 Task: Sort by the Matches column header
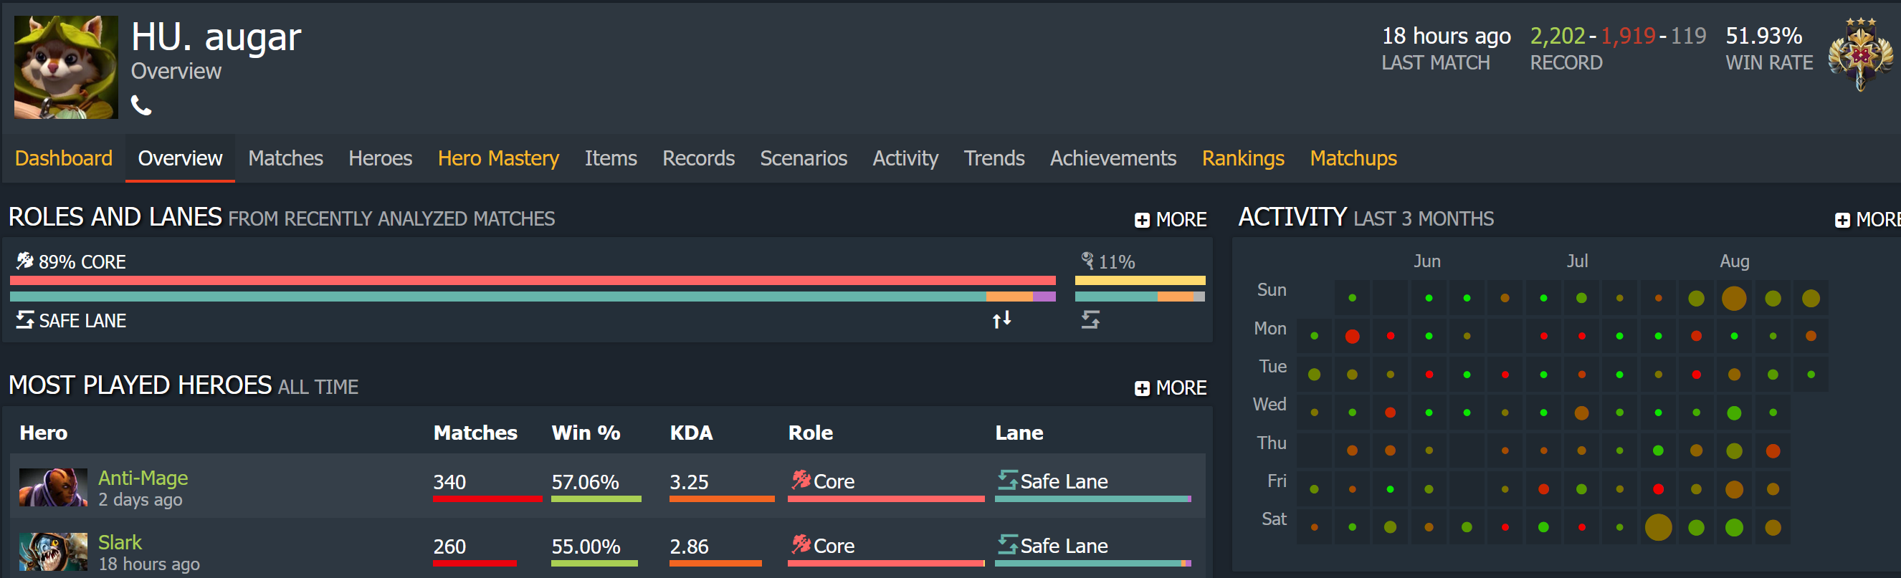tap(475, 433)
